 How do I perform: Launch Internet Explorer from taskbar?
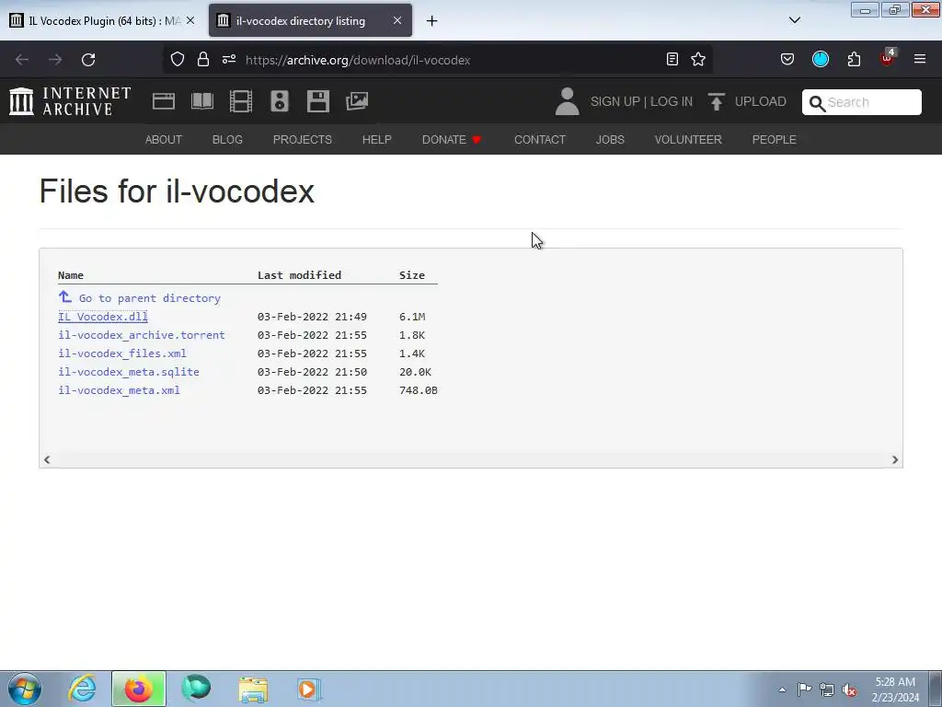pyautogui.click(x=82, y=689)
